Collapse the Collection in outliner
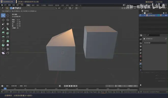Image resolution: width=168 pixels, height=98 pixels. point(142,13)
